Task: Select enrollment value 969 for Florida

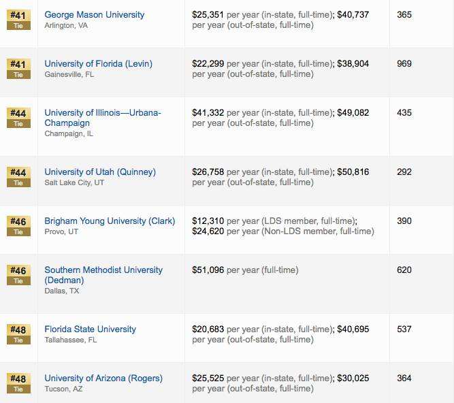Action: (x=404, y=64)
